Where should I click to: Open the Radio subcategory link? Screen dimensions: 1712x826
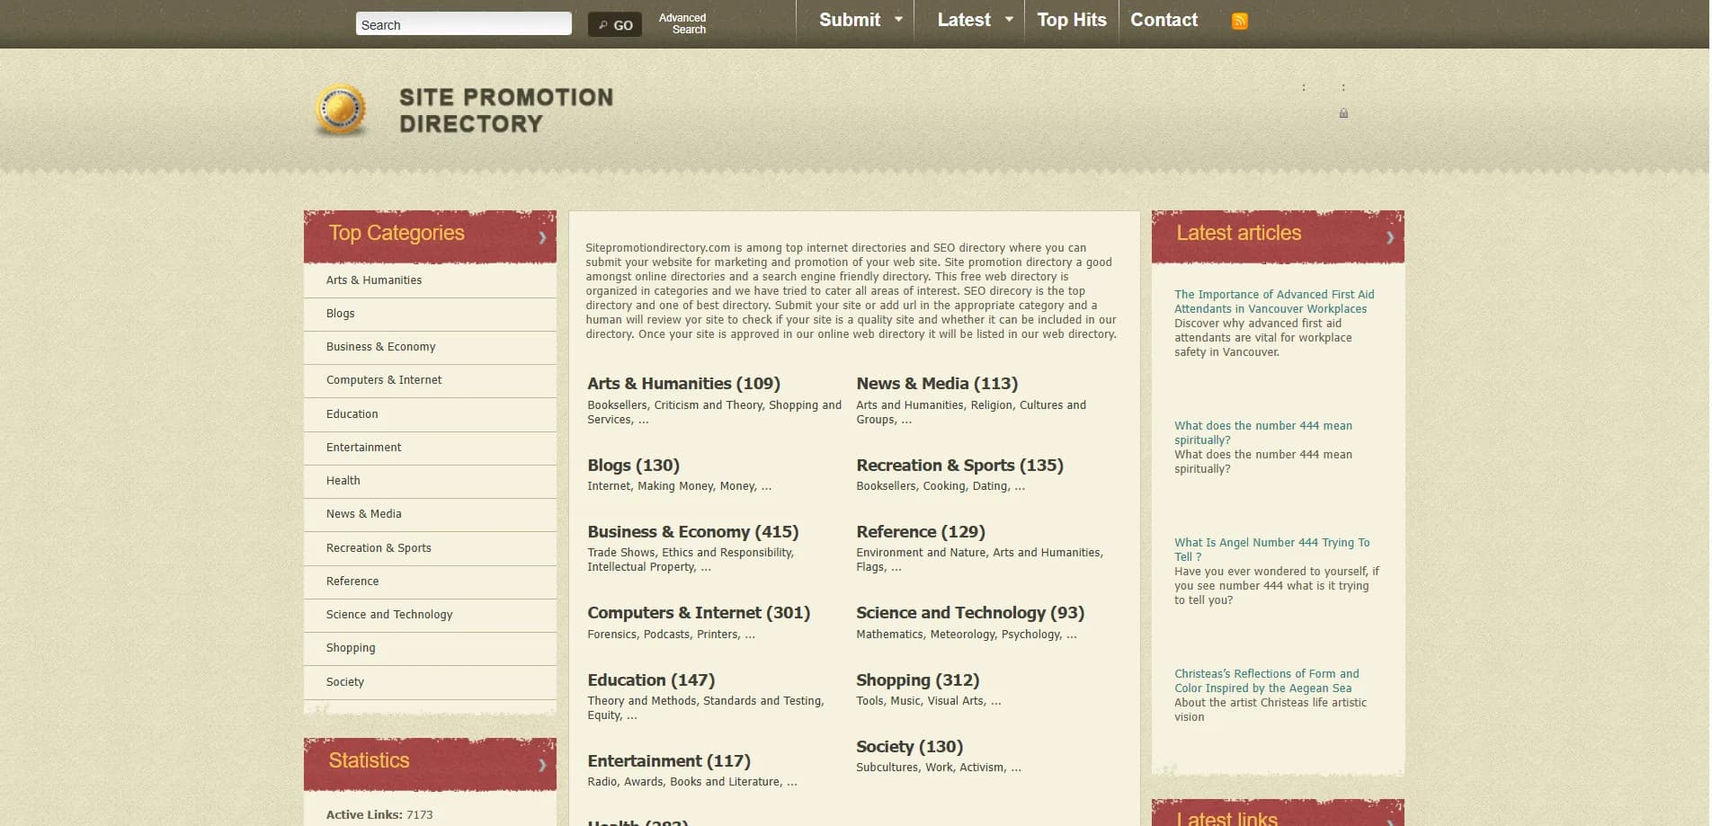coord(602,782)
